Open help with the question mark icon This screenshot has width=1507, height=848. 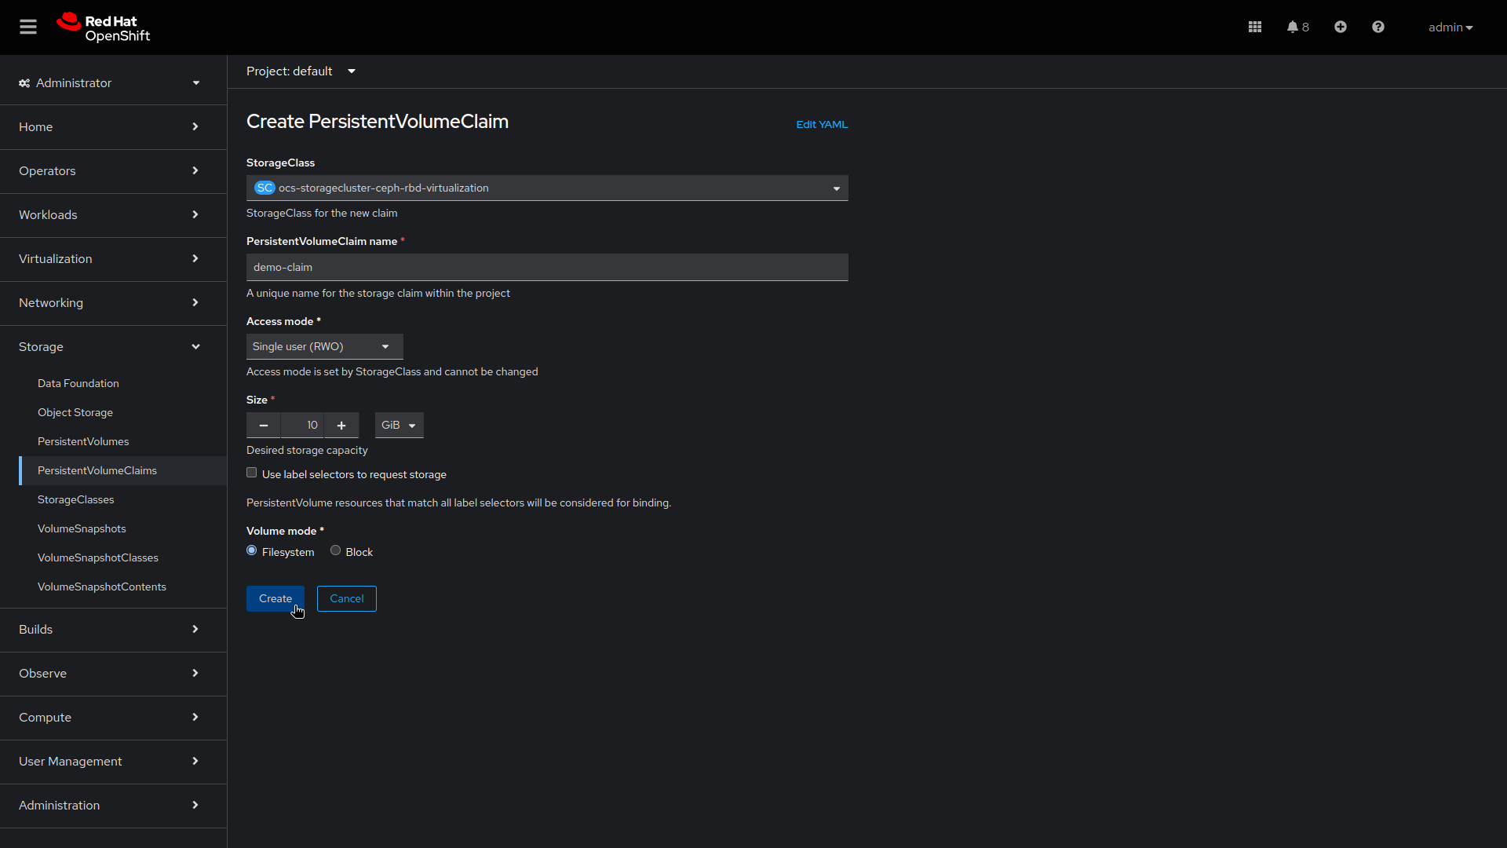(1378, 26)
